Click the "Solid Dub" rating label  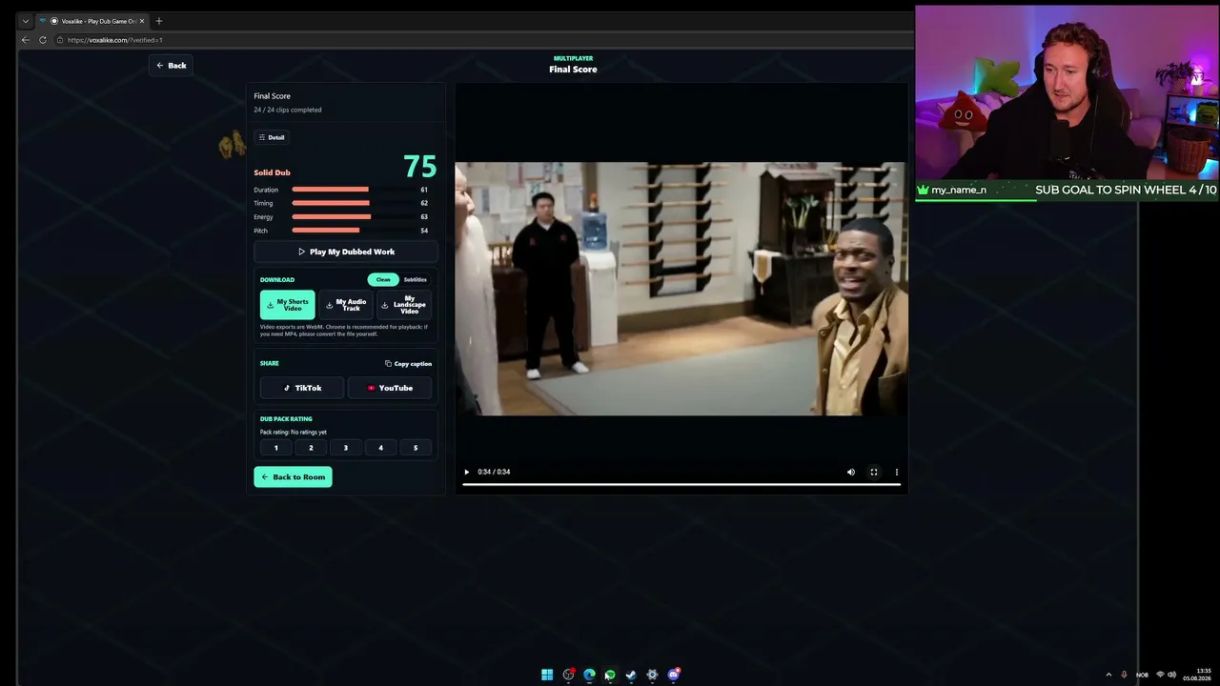coord(272,172)
